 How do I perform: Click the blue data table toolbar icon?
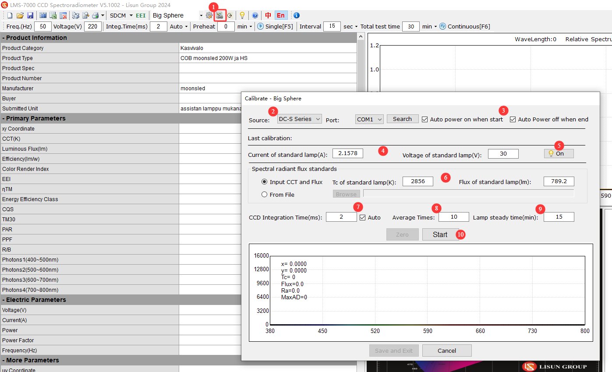tap(43, 15)
